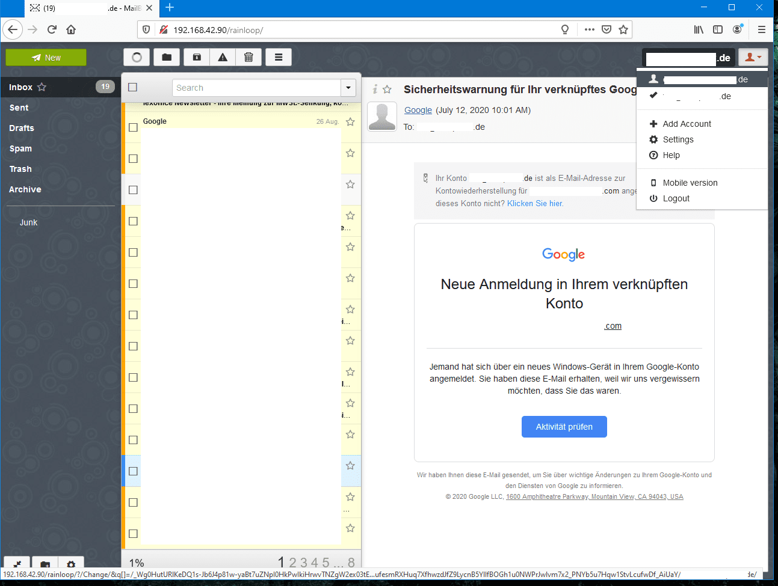Open the Firefox account avatar icon
778x586 pixels.
click(738, 29)
